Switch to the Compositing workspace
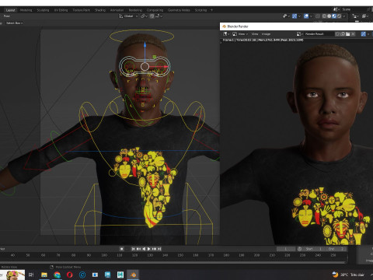This screenshot has height=280, width=373. (155, 10)
